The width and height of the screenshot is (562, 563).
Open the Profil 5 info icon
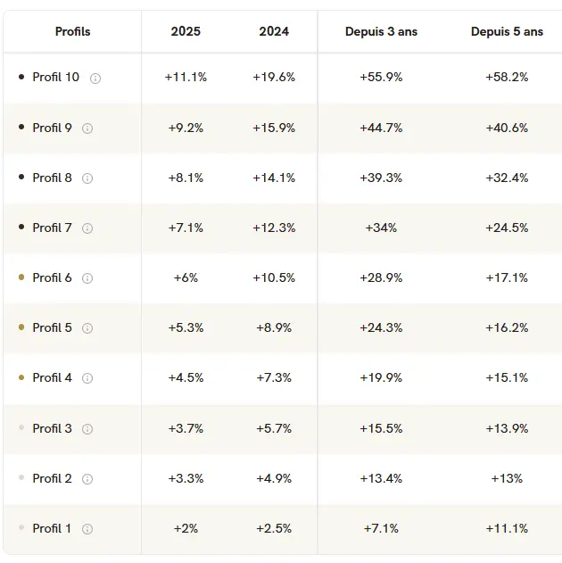pyautogui.click(x=87, y=327)
